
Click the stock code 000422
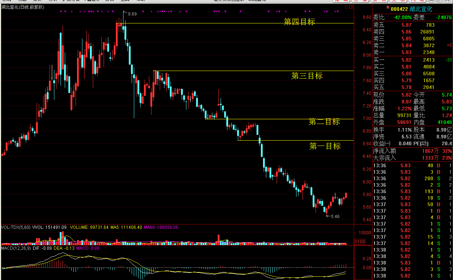click(399, 9)
